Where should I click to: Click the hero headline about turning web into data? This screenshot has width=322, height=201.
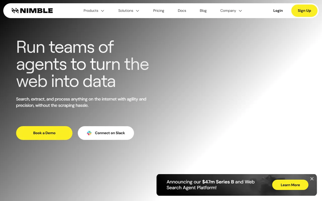pos(83,64)
